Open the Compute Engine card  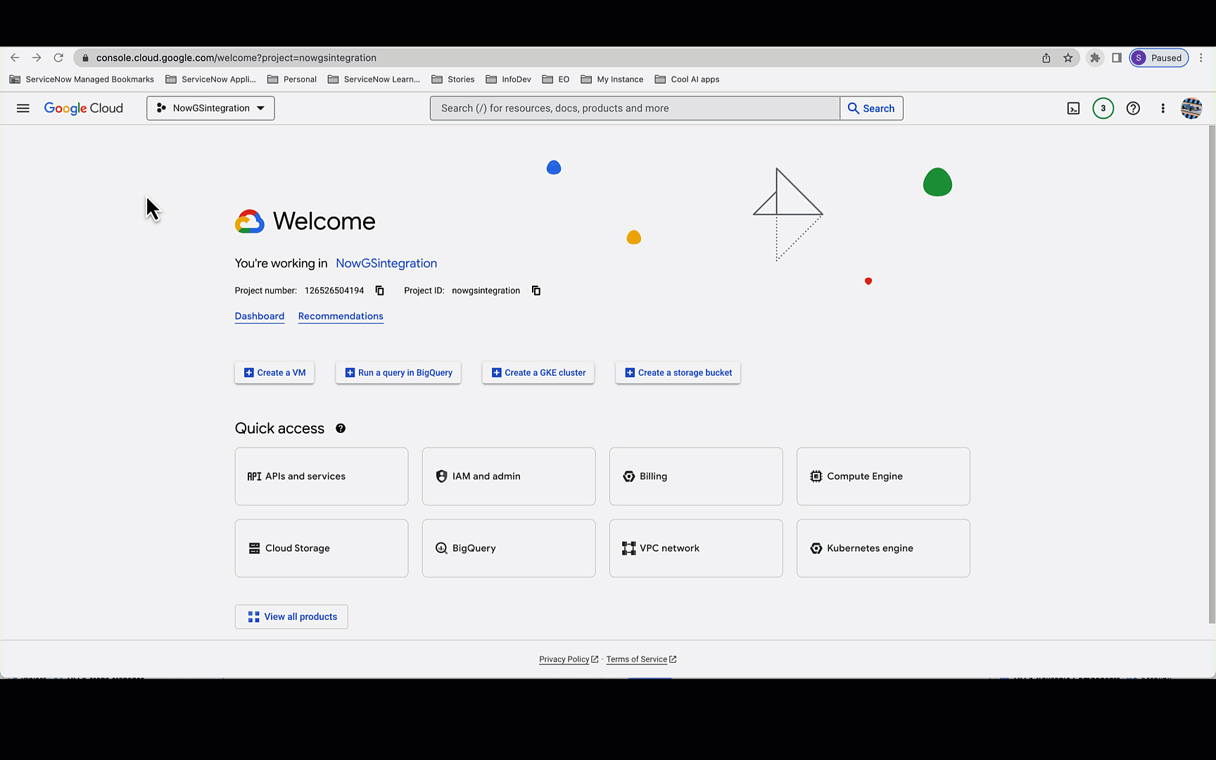pyautogui.click(x=883, y=476)
